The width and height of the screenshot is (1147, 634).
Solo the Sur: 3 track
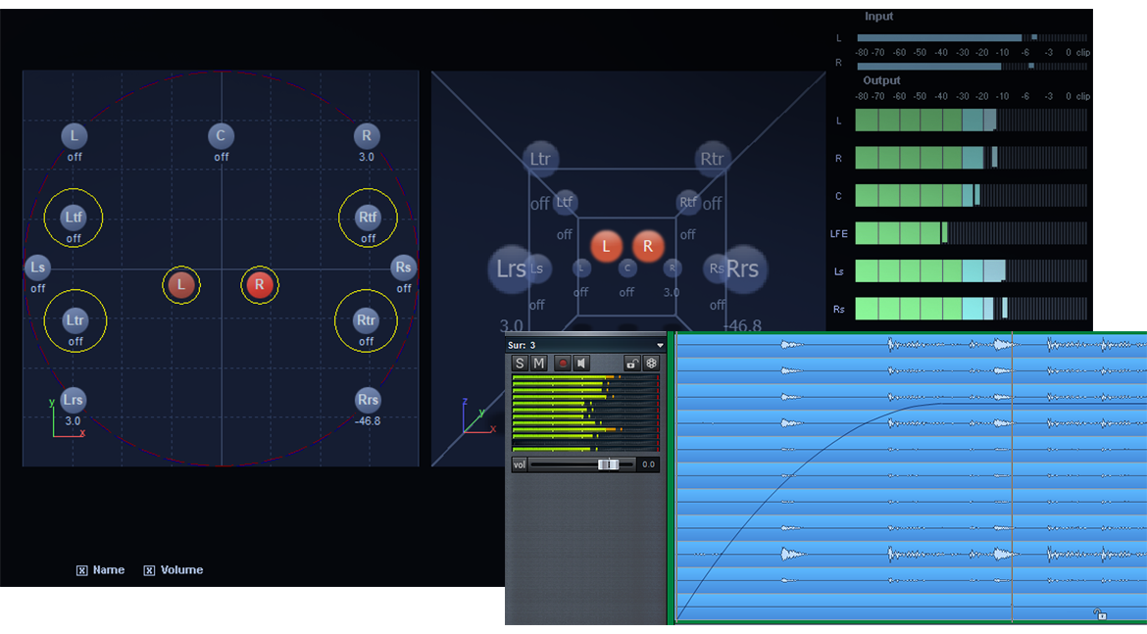[520, 363]
